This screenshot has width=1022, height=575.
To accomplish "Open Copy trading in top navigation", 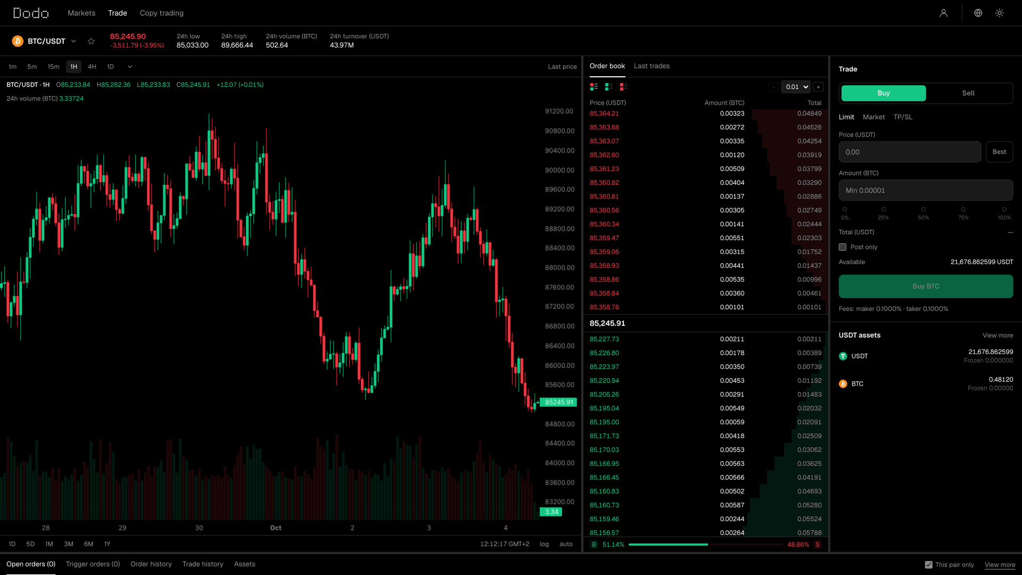I will [161, 13].
